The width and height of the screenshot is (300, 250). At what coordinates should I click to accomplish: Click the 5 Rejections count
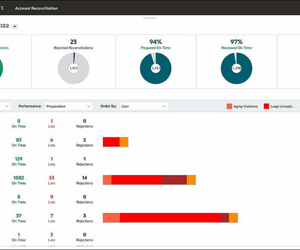[x=84, y=140]
